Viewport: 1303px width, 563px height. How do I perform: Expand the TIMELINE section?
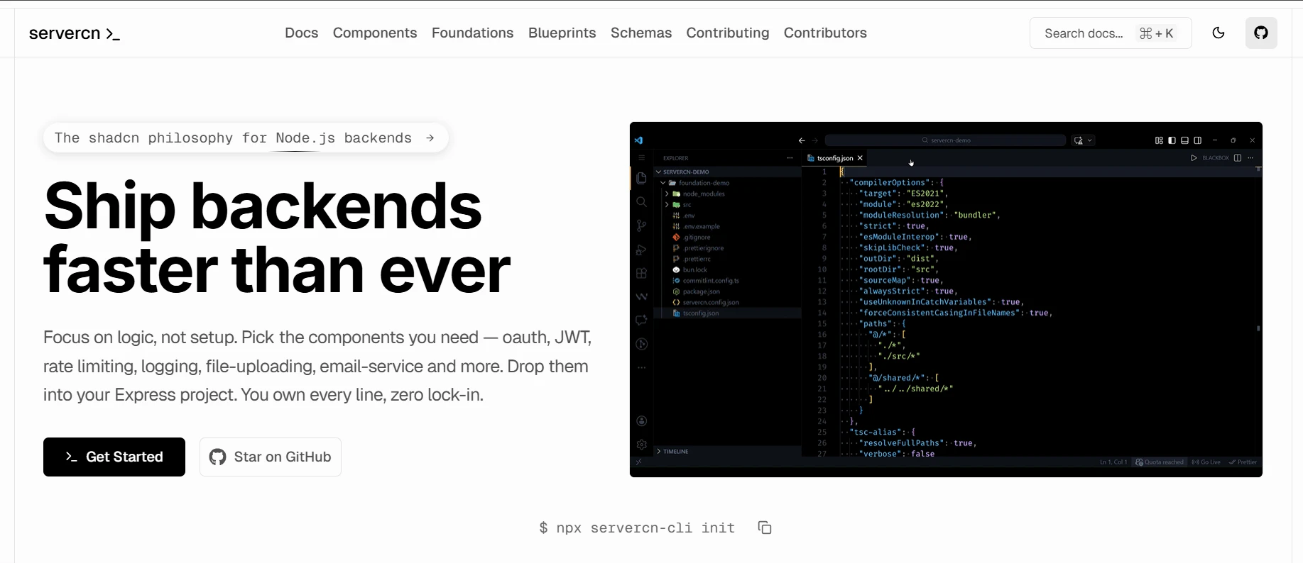pyautogui.click(x=727, y=451)
